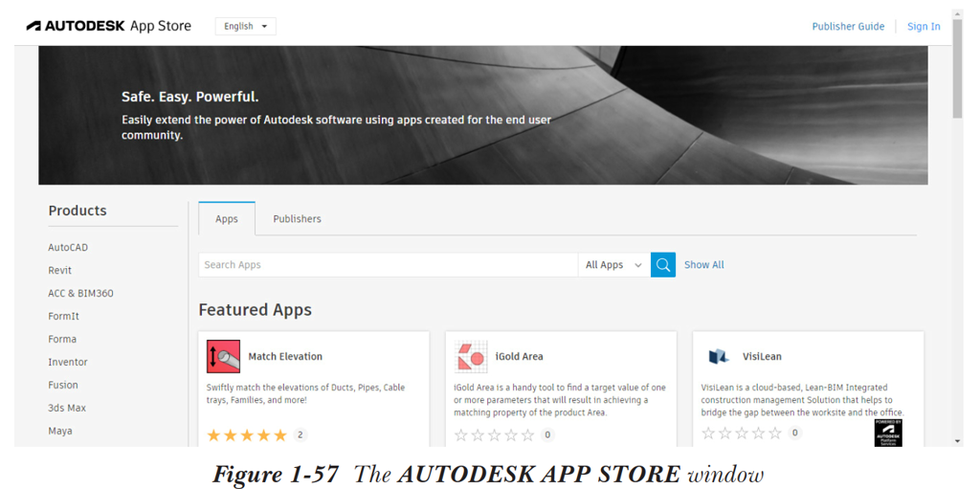Select FormIt in Products list
This screenshot has height=489, width=980.
tap(64, 317)
